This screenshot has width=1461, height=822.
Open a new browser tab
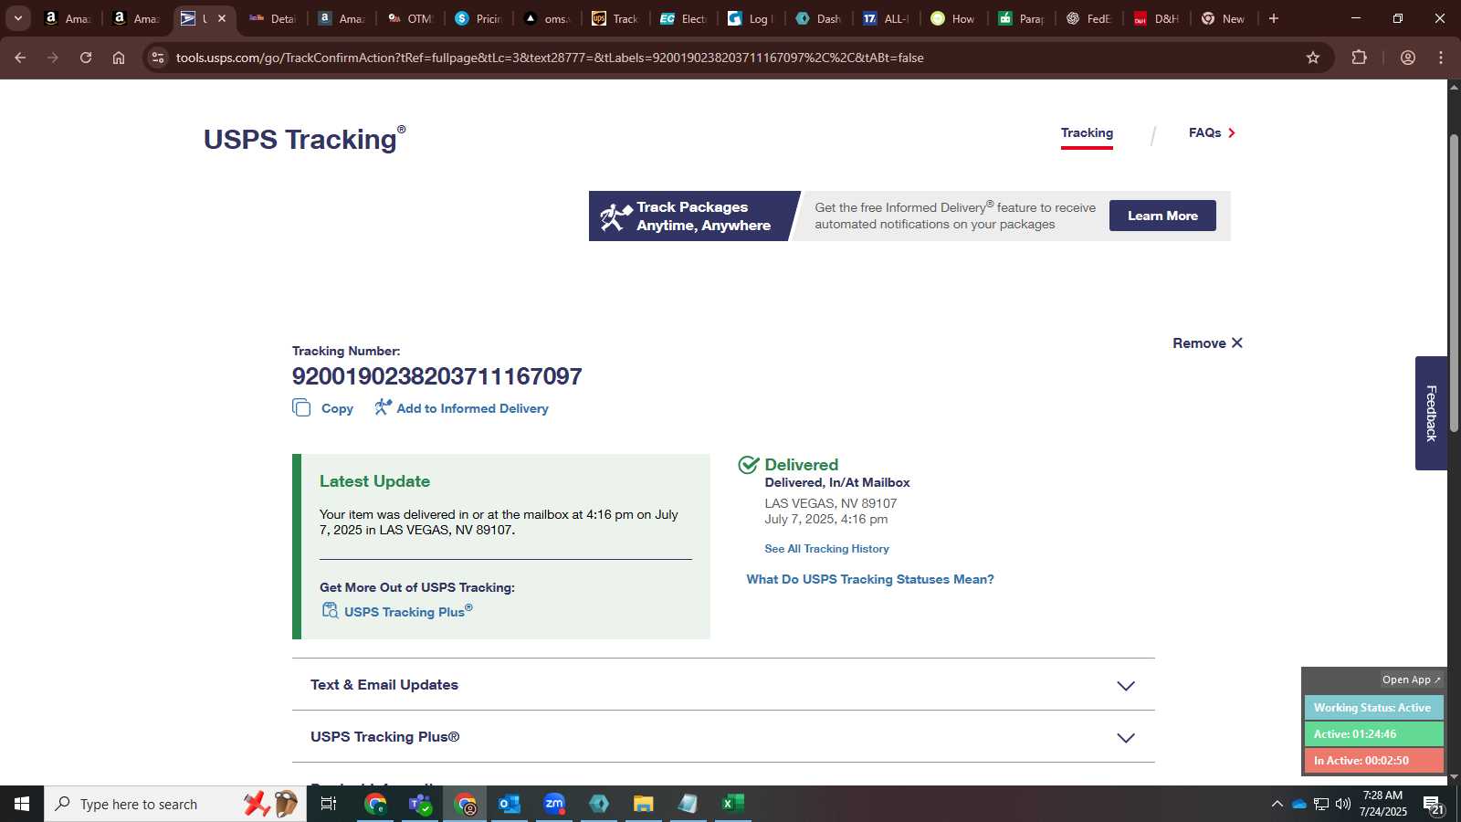click(1274, 18)
